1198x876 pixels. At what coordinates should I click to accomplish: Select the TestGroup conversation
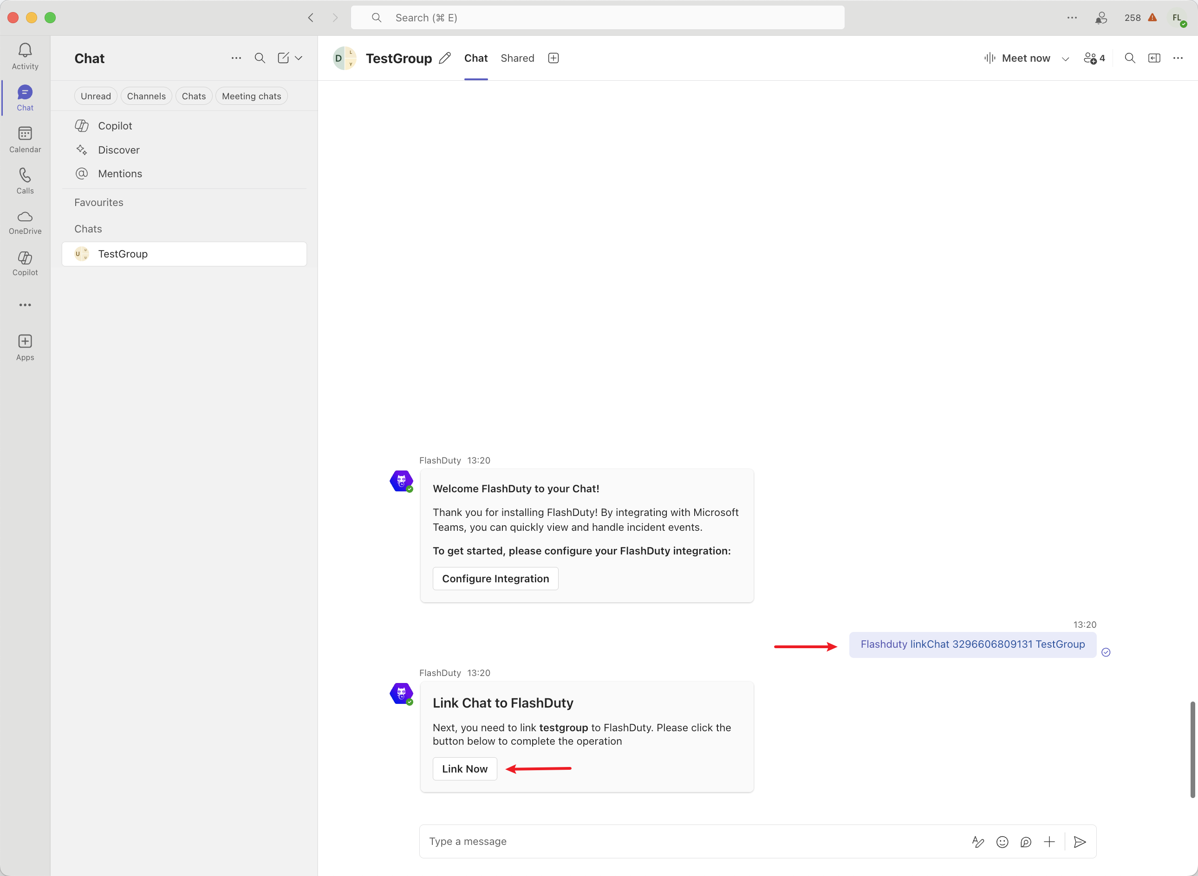tap(184, 254)
